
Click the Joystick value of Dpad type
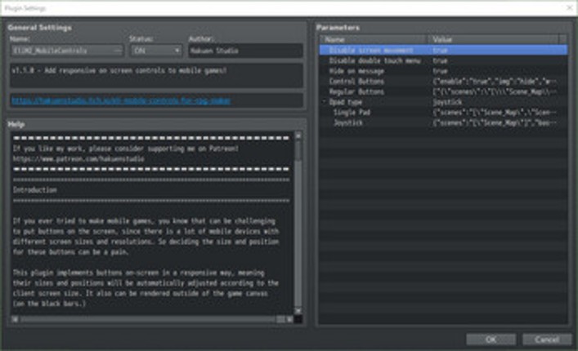[447, 102]
